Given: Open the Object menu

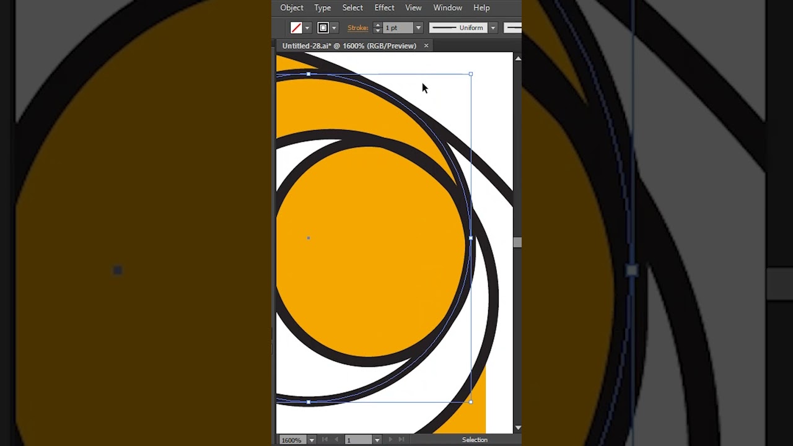Looking at the screenshot, I should coord(291,7).
